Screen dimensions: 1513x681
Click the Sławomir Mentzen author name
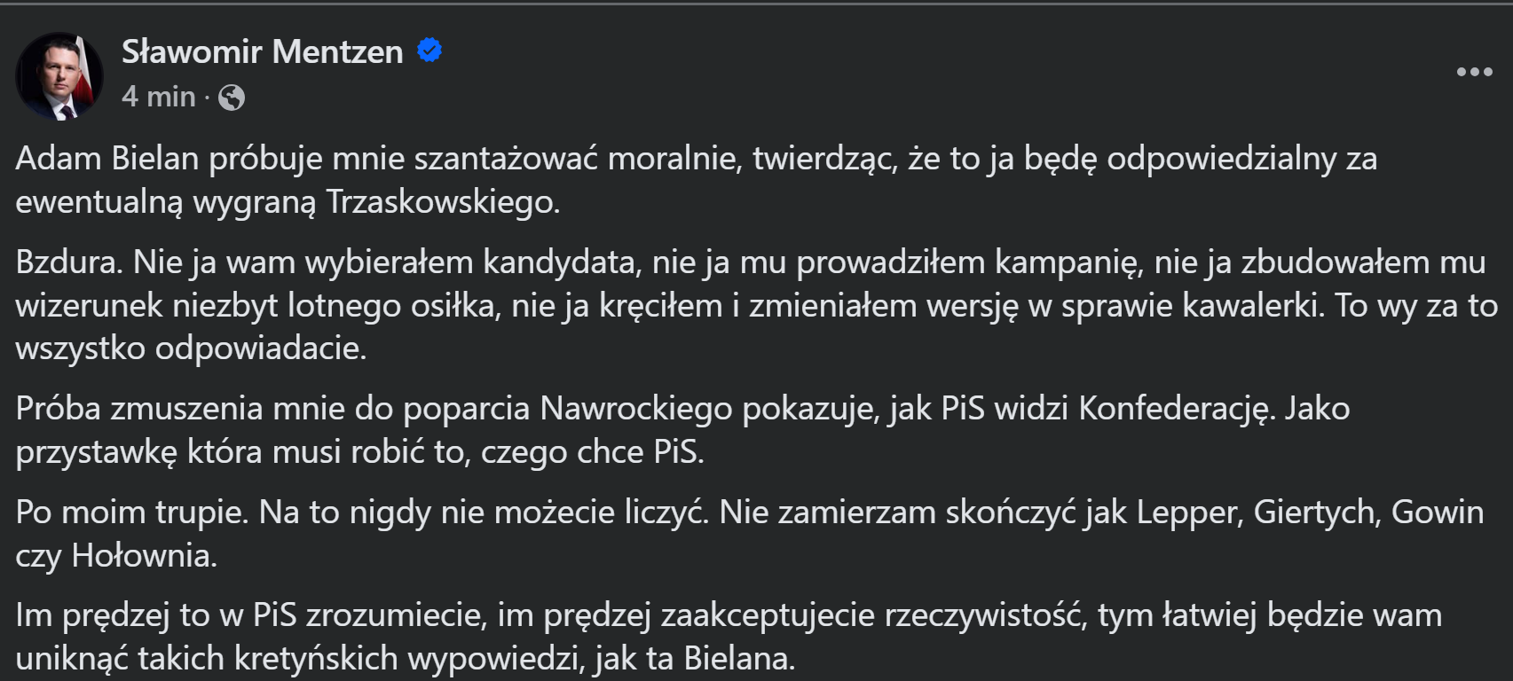pyautogui.click(x=262, y=52)
